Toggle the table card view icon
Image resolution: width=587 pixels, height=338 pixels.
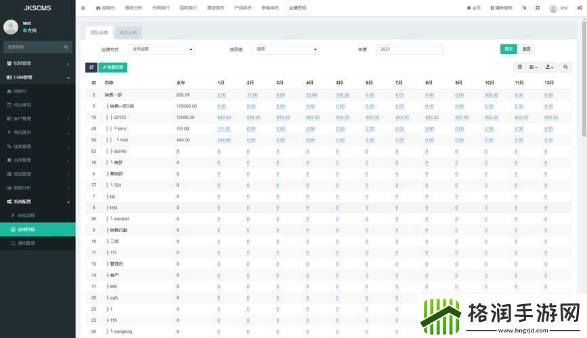[520, 67]
